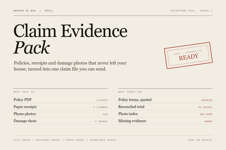Click the italic 'Pack' title word
Image resolution: width=226 pixels, height=150 pixels.
(x=32, y=47)
